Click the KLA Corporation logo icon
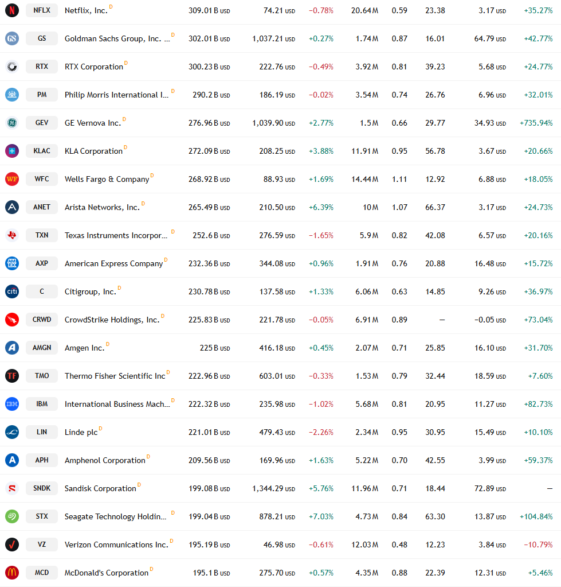Image resolution: width=561 pixels, height=587 pixels. (x=12, y=151)
